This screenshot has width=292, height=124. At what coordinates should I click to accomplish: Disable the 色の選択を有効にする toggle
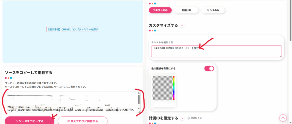pyautogui.click(x=209, y=69)
